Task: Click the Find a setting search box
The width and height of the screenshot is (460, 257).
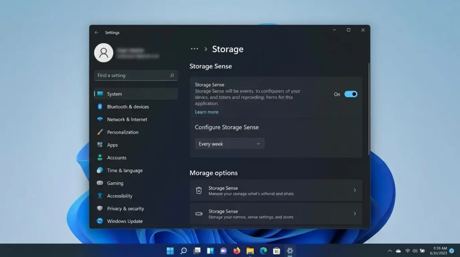Action: (x=136, y=75)
